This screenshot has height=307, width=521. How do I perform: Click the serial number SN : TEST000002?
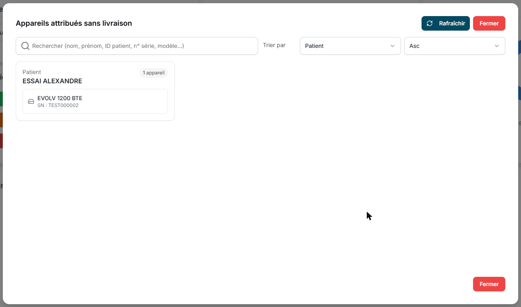[58, 105]
